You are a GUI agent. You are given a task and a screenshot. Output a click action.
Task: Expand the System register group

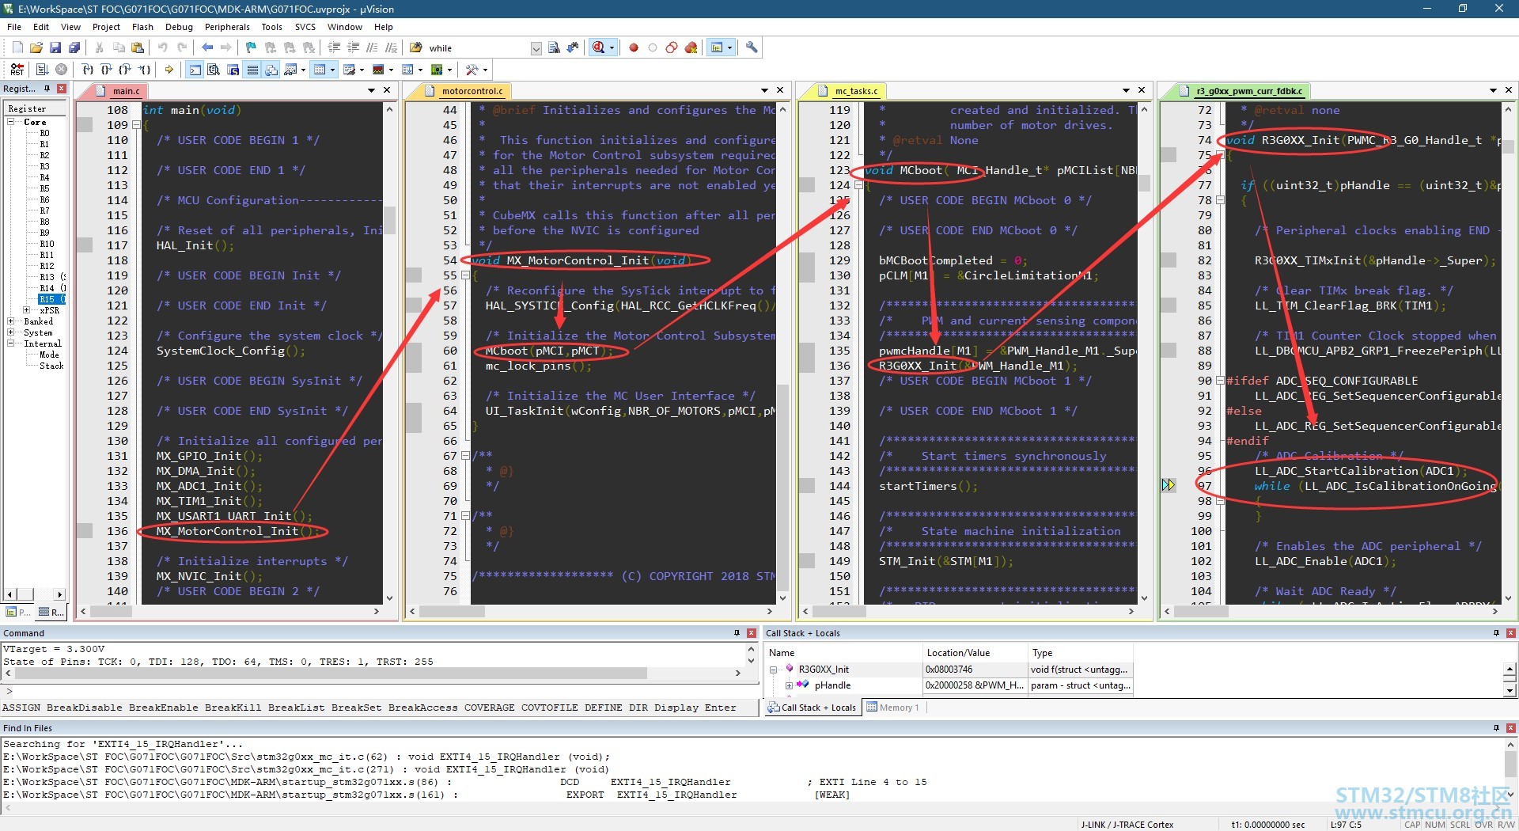click(x=11, y=332)
